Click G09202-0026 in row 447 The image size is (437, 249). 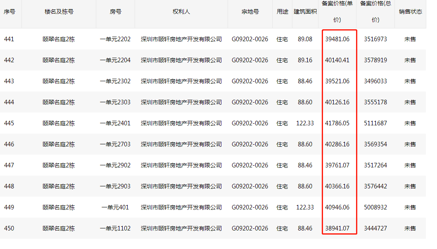(250, 165)
